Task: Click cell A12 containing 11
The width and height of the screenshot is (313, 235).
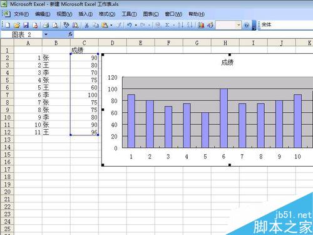Action: [28, 132]
